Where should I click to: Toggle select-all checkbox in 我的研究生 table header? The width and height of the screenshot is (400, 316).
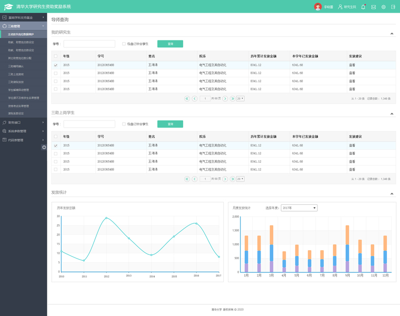(x=56, y=56)
